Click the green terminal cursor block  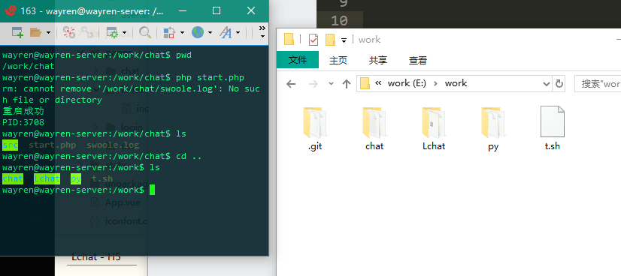click(152, 190)
